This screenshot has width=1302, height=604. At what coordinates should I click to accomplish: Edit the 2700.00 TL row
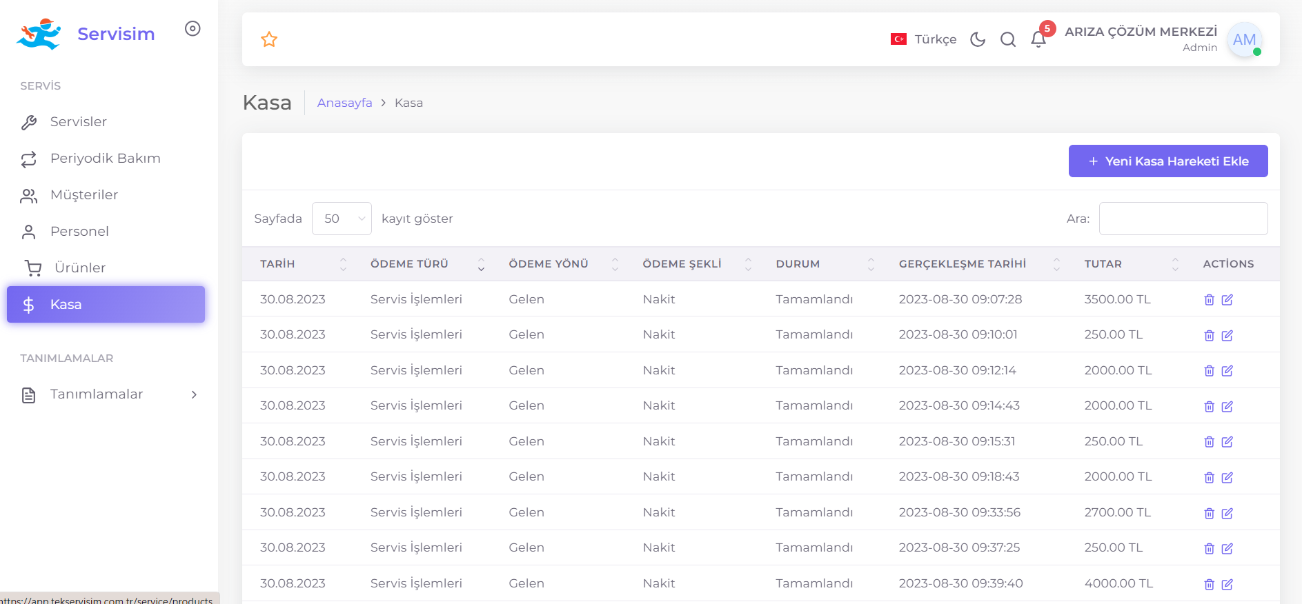(1227, 514)
